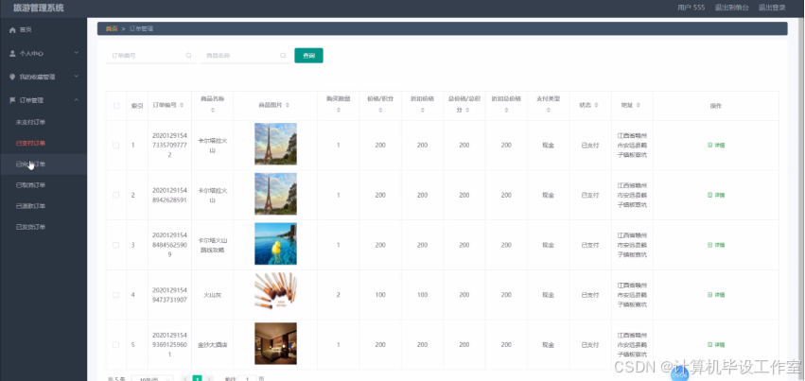
Task: Select 已取消订单 in the sidebar
Action: tap(31, 185)
